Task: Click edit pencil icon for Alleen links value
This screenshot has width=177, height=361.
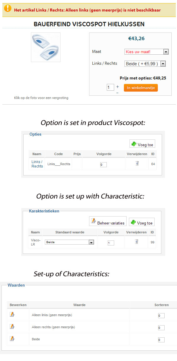Action: [12, 314]
